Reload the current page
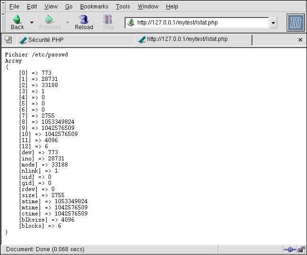The image size is (307, 255). pyautogui.click(x=84, y=22)
